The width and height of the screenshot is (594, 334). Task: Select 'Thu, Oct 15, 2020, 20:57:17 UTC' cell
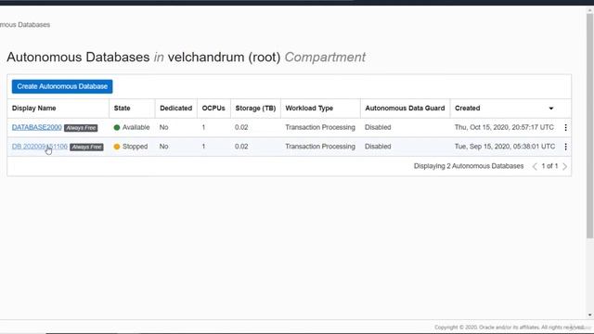click(504, 127)
